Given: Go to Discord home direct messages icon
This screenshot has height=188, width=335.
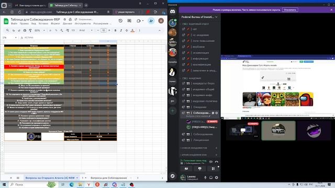Looking at the screenshot, I should 173,11.
